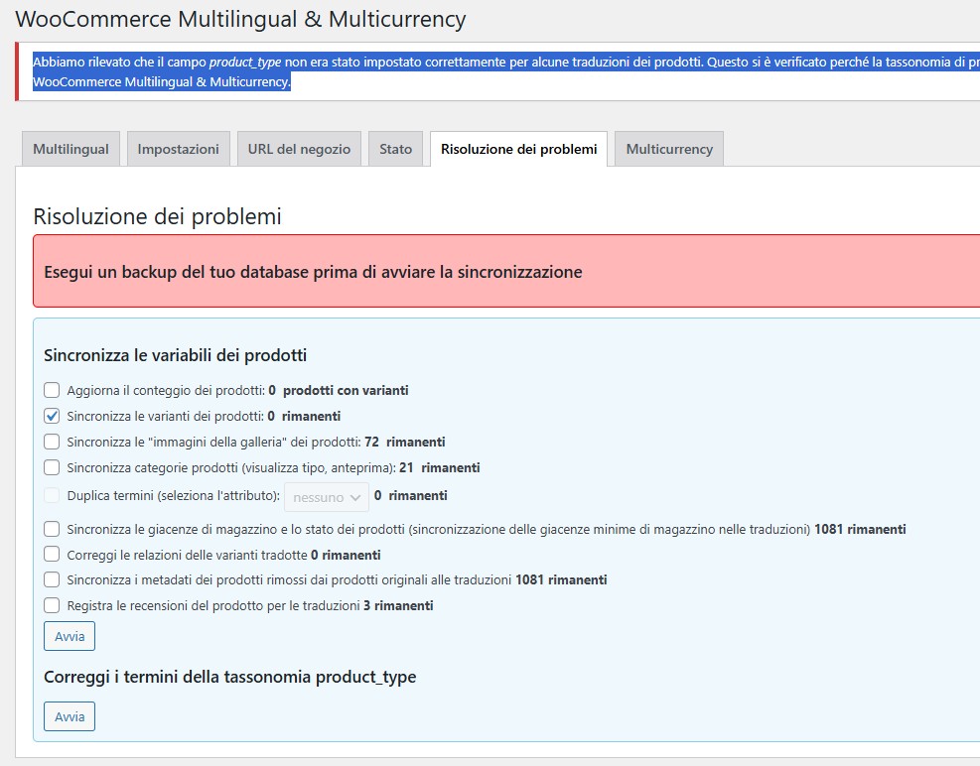The height and width of the screenshot is (766, 980).
Task: Open the Multilingual tab
Action: [70, 149]
